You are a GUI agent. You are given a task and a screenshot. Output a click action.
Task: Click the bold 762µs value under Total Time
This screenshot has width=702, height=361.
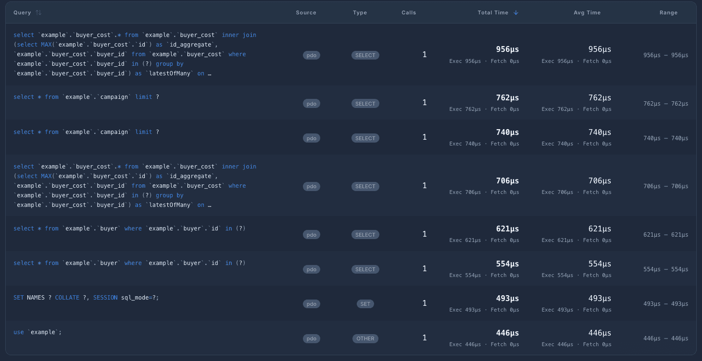point(508,98)
